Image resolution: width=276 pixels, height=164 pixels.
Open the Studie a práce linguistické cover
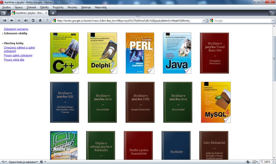click(x=138, y=145)
